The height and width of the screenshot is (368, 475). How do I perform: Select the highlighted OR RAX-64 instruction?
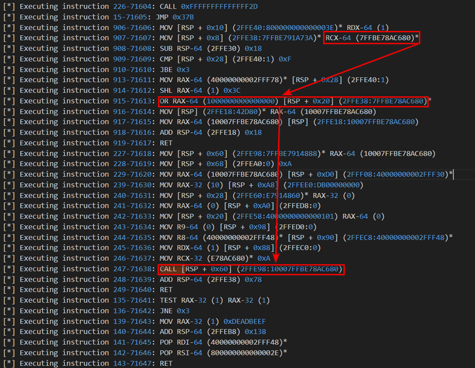click(293, 101)
